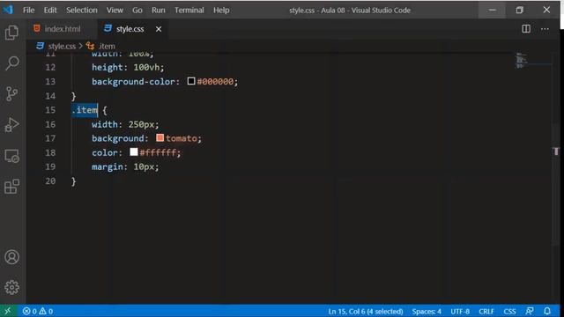Open the Run menu
564x317 pixels.
[x=159, y=10]
